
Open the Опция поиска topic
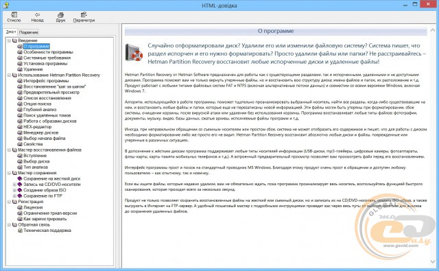(37, 104)
